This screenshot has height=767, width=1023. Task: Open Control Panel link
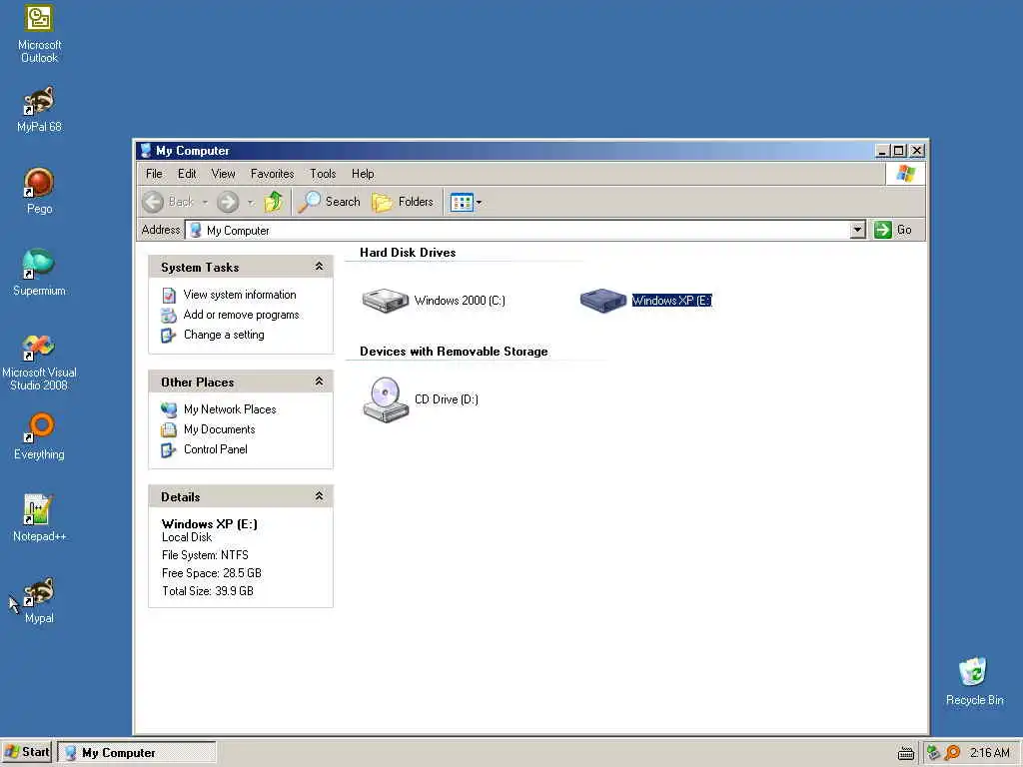216,449
